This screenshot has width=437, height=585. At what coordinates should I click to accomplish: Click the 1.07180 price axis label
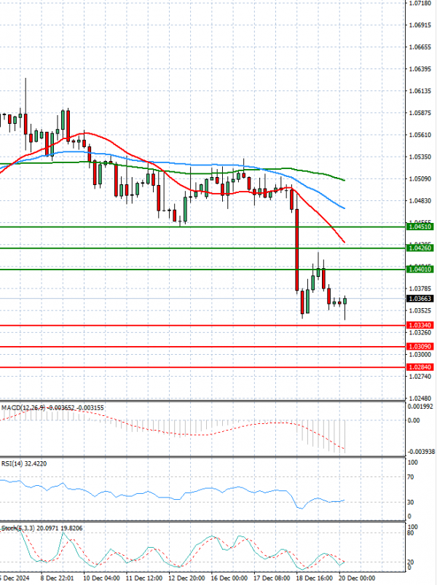(x=420, y=3)
